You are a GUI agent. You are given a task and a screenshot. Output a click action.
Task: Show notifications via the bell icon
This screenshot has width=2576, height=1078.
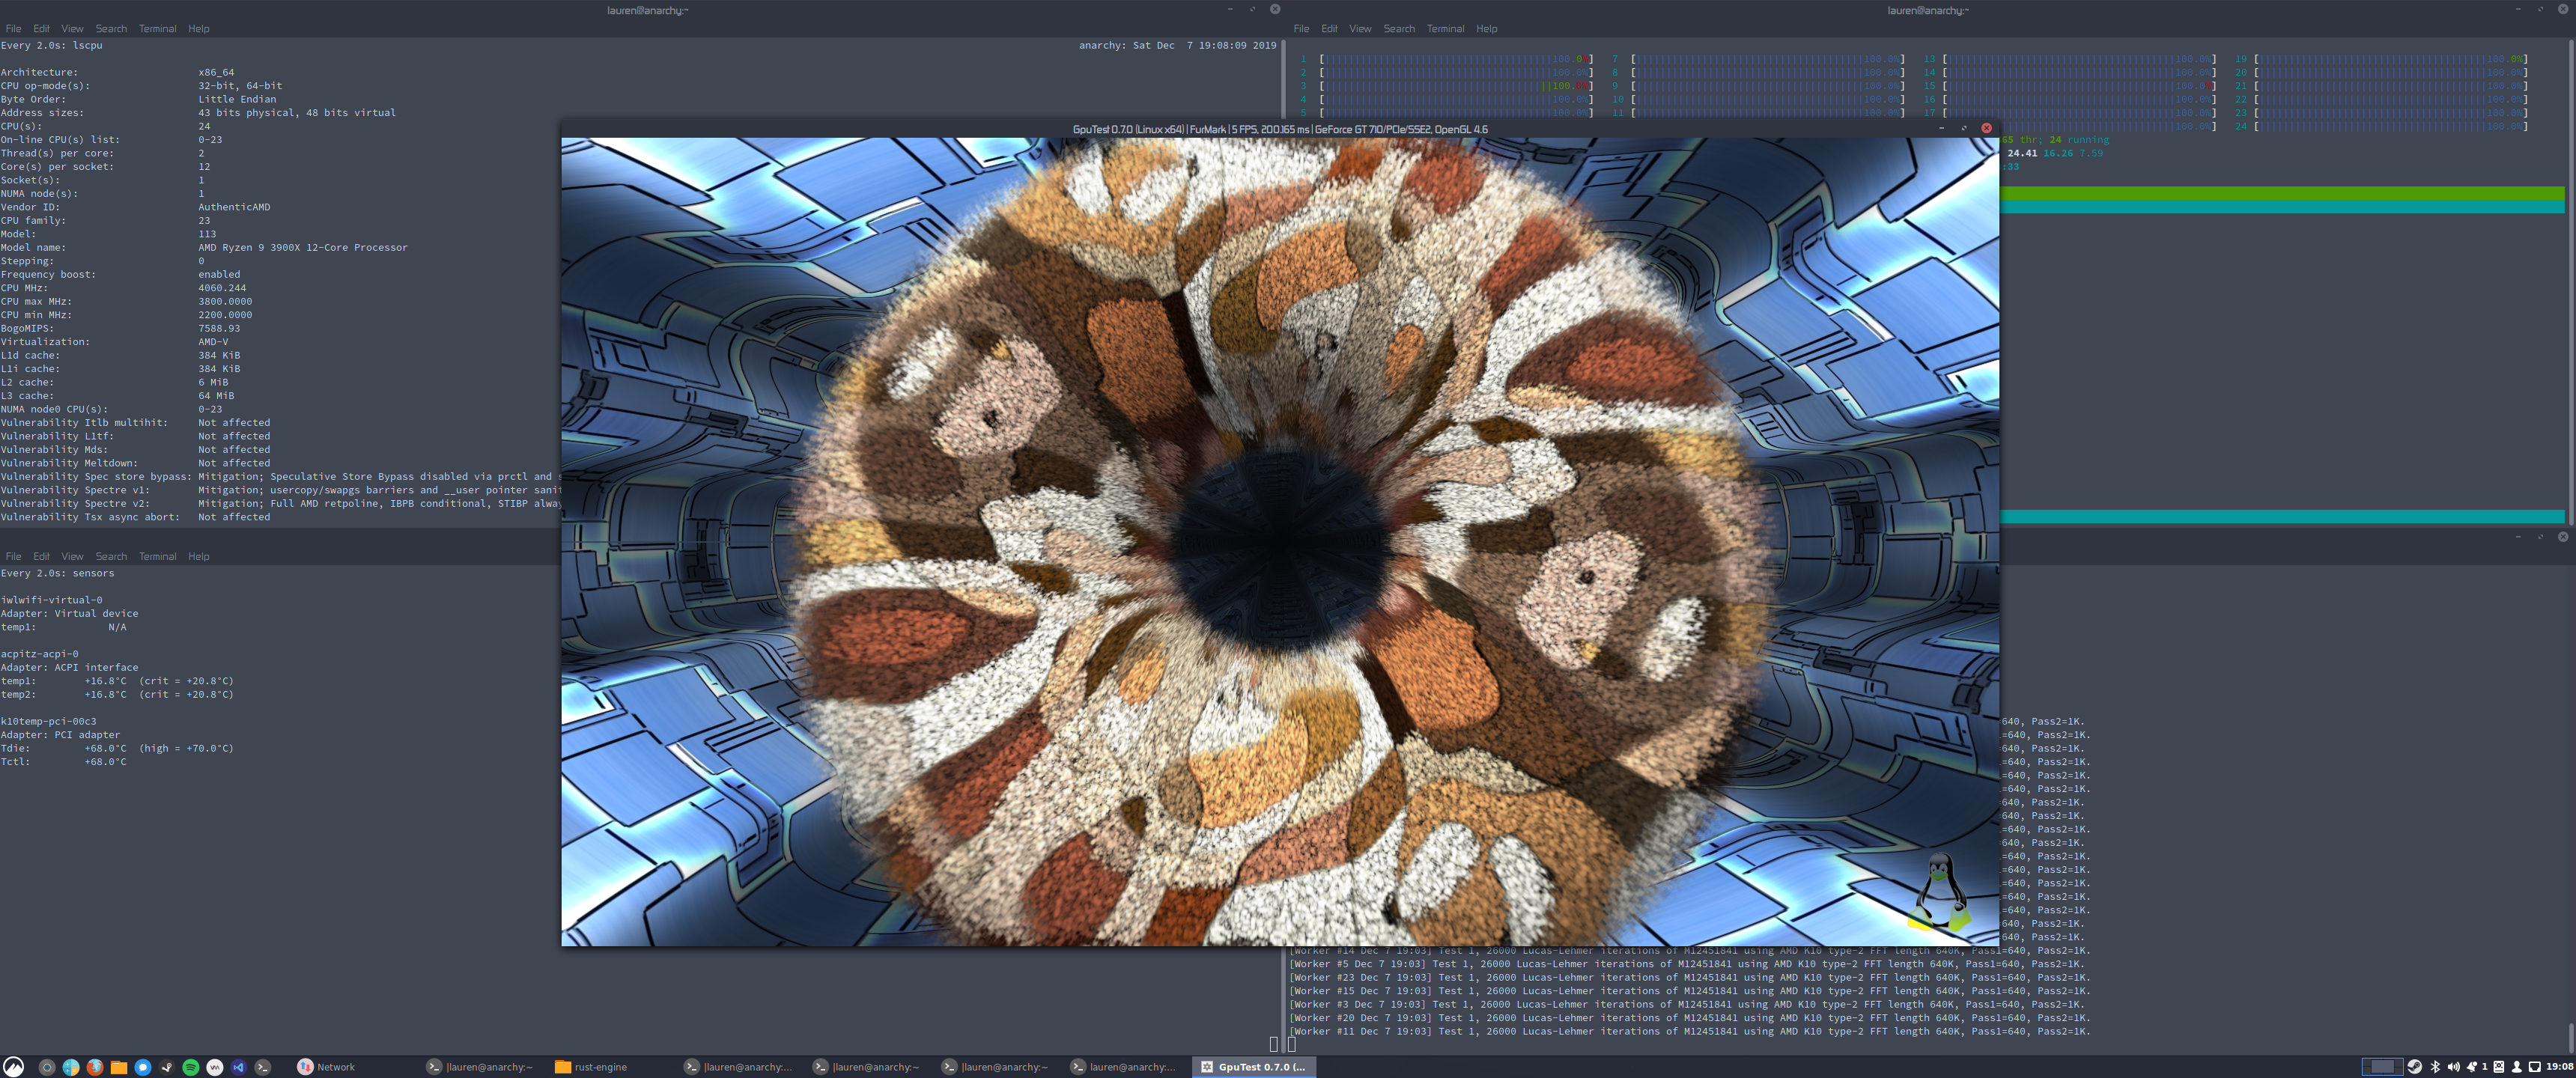[2472, 1067]
